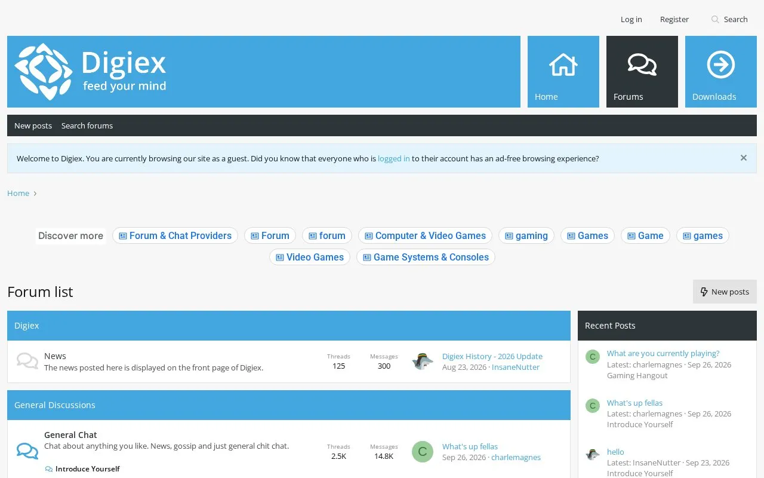The width and height of the screenshot is (764, 478).
Task: Open 'What are you currently playing?' recent post
Action: pos(663,353)
